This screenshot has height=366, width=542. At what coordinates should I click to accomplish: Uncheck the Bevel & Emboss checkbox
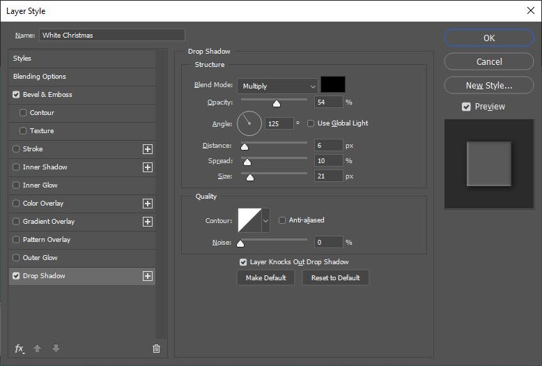tap(16, 94)
